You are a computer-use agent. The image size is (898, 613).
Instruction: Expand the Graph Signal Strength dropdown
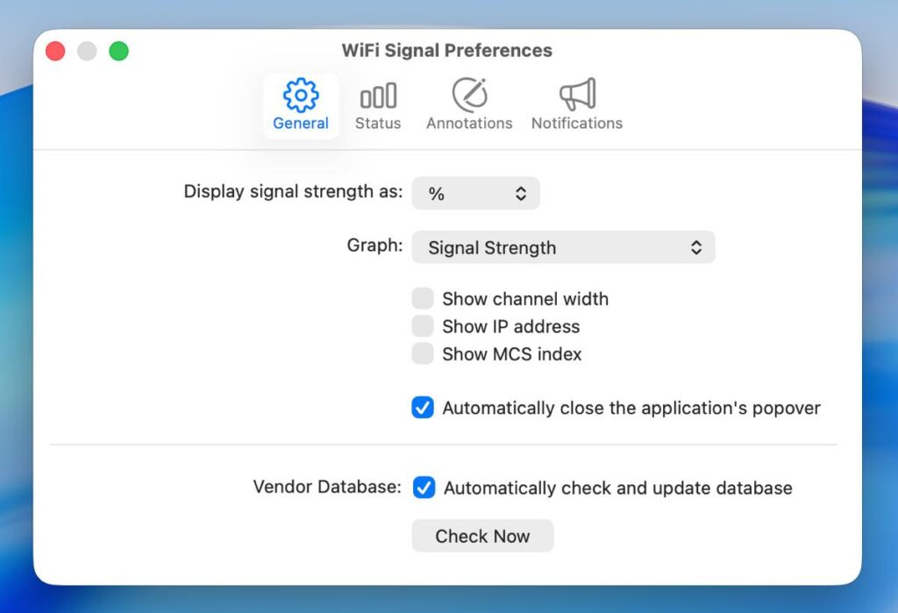[563, 247]
